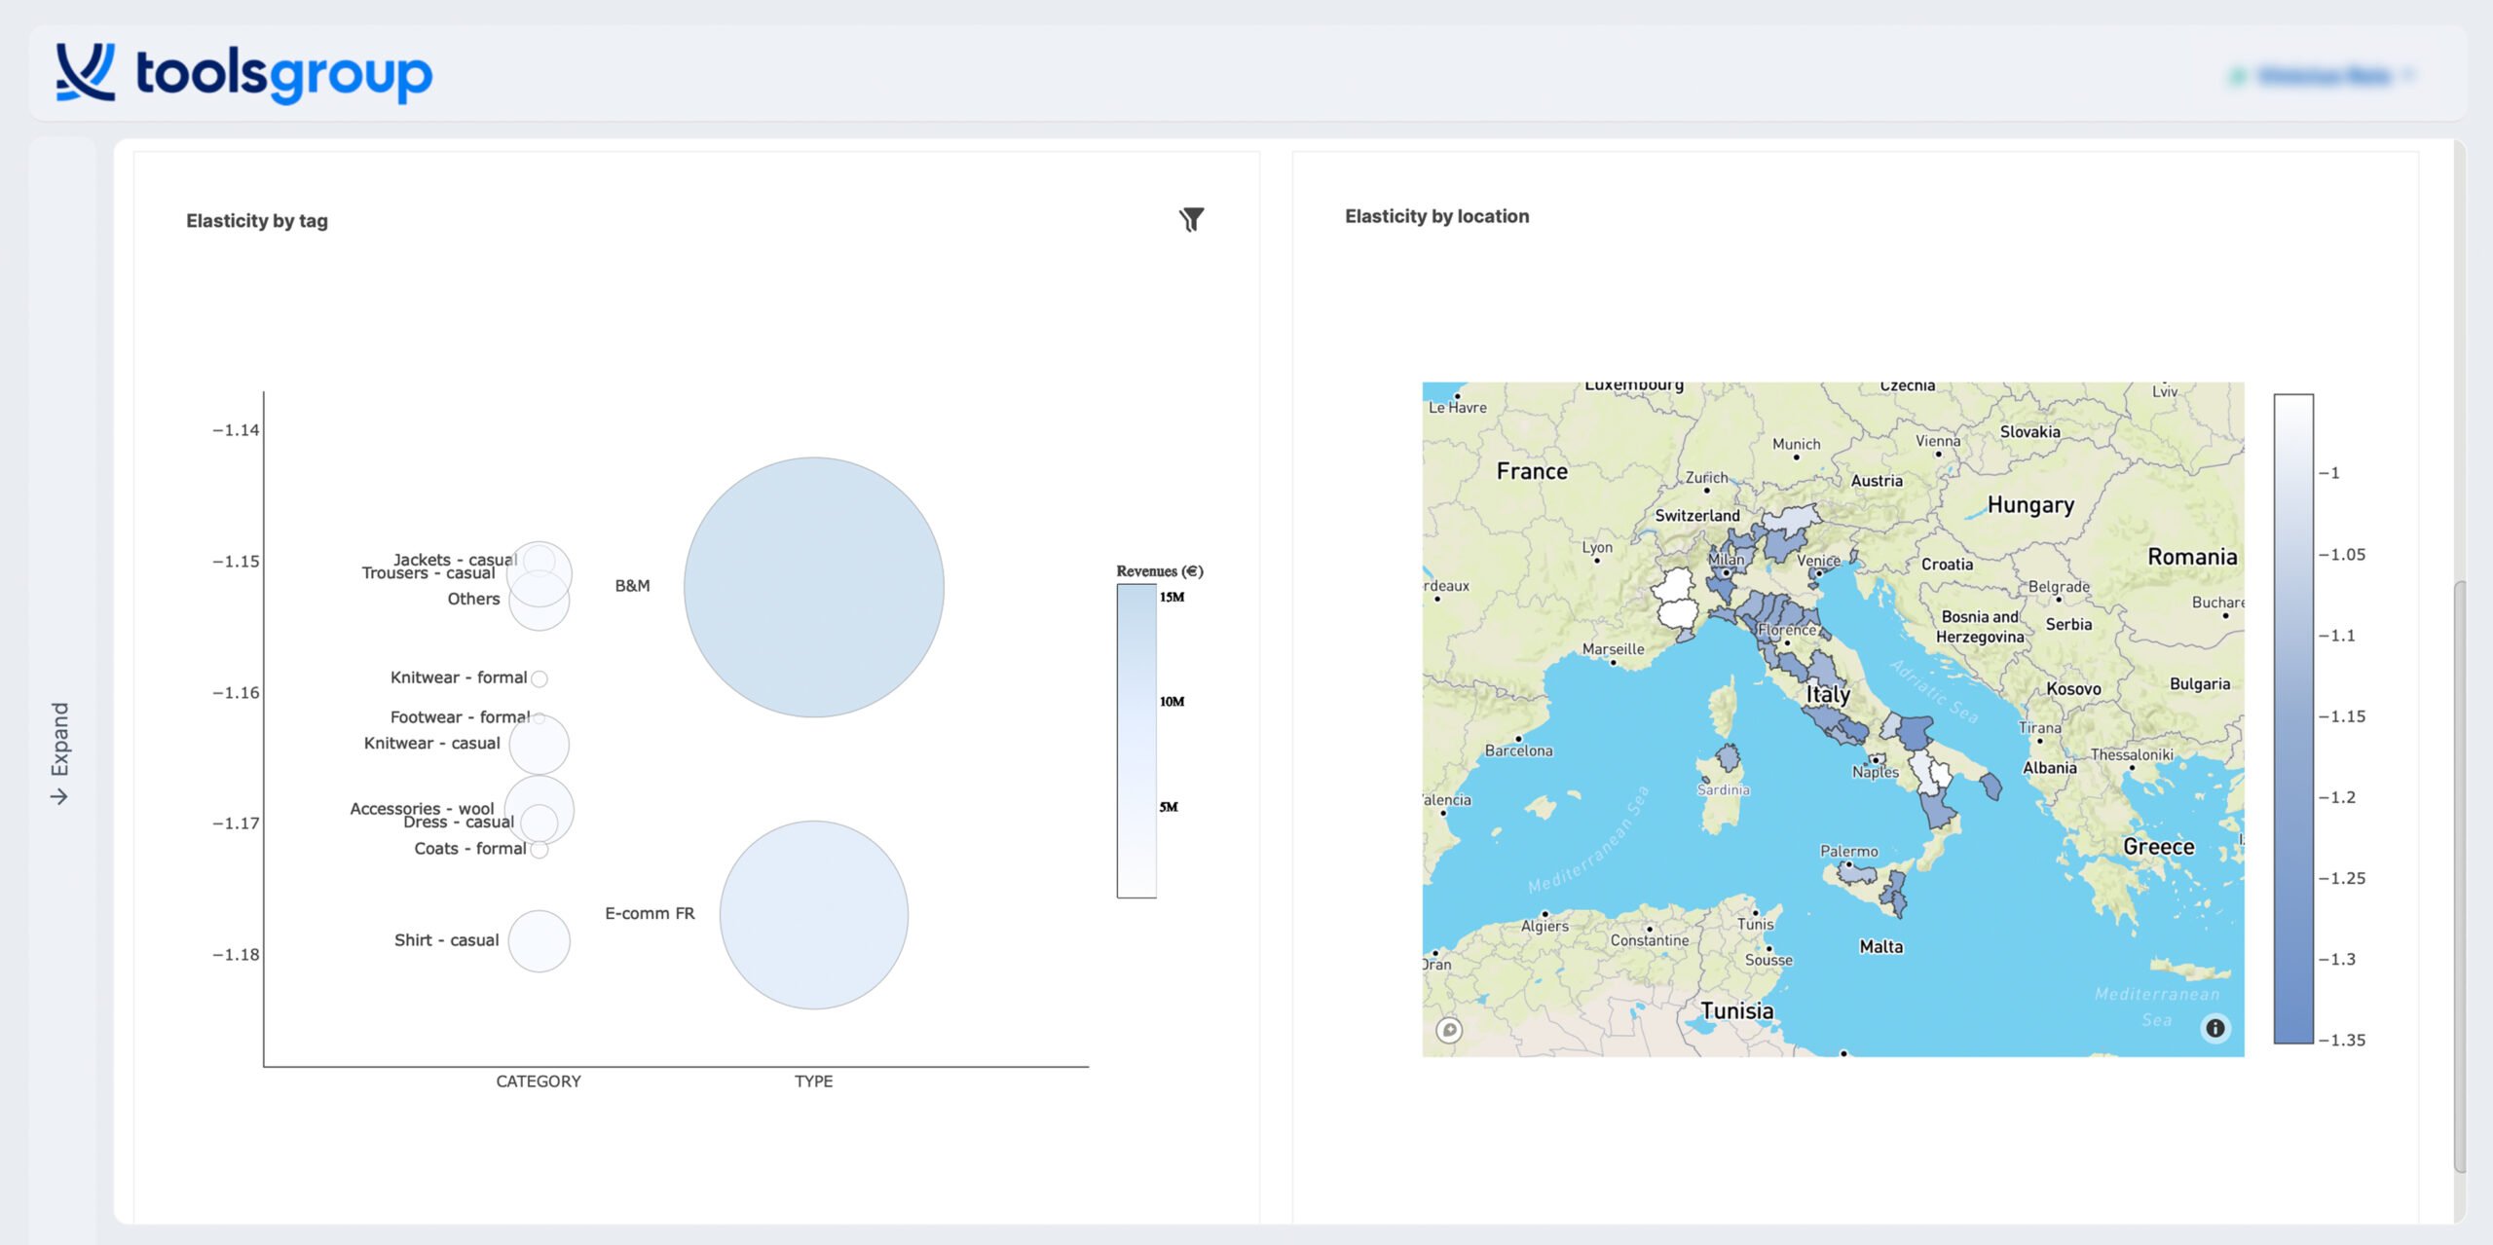Click the Venice label on map

pyautogui.click(x=1818, y=561)
